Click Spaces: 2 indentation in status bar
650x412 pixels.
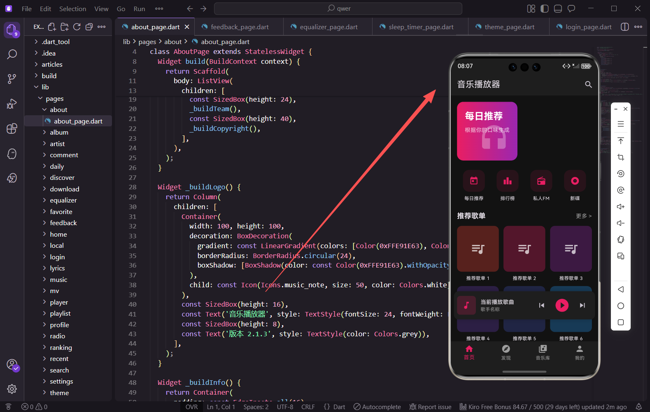(256, 407)
